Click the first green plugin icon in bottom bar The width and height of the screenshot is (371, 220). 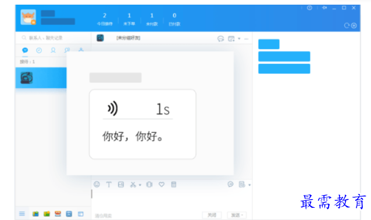35,214
